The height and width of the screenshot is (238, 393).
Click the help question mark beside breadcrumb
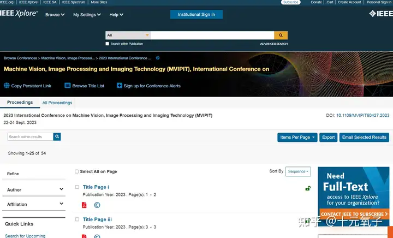click(158, 58)
